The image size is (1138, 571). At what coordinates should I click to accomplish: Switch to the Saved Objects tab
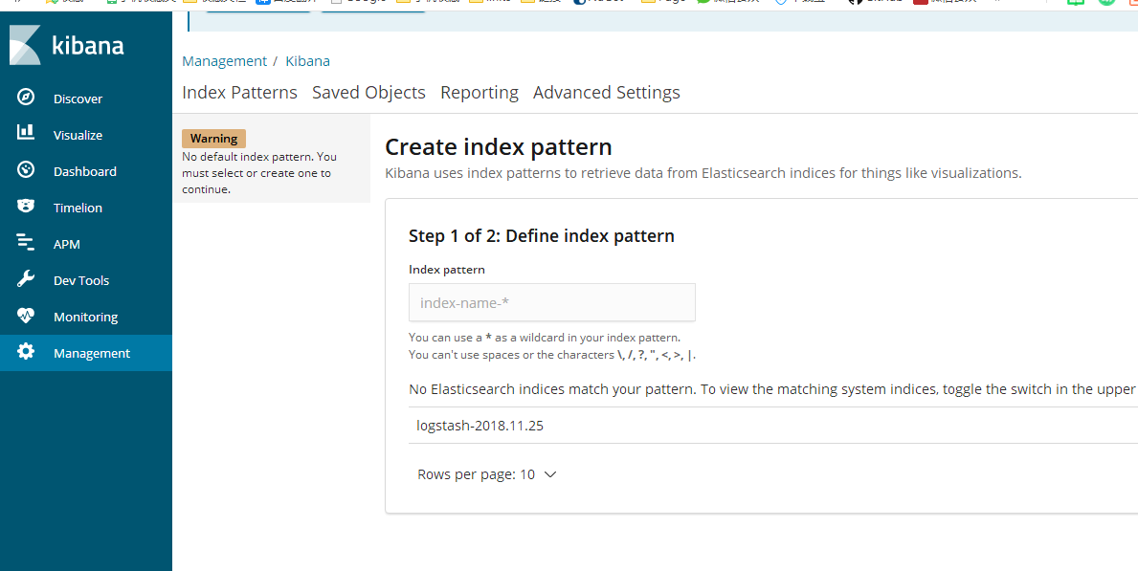(368, 93)
